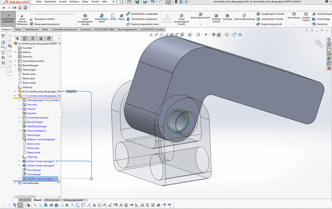Select Wandung shell tool
Image resolution: width=332 pixels, height=209 pixels.
320,24
